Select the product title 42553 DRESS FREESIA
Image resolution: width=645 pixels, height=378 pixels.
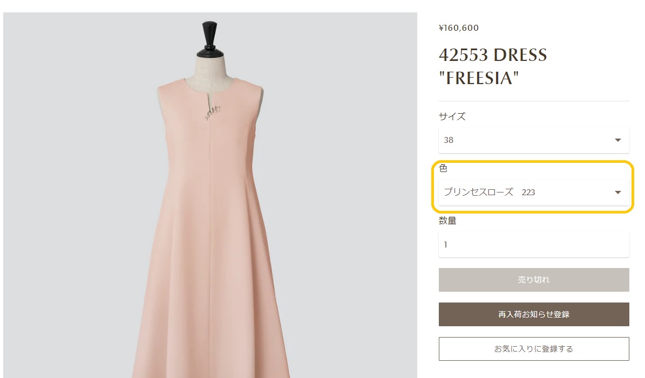coord(493,66)
